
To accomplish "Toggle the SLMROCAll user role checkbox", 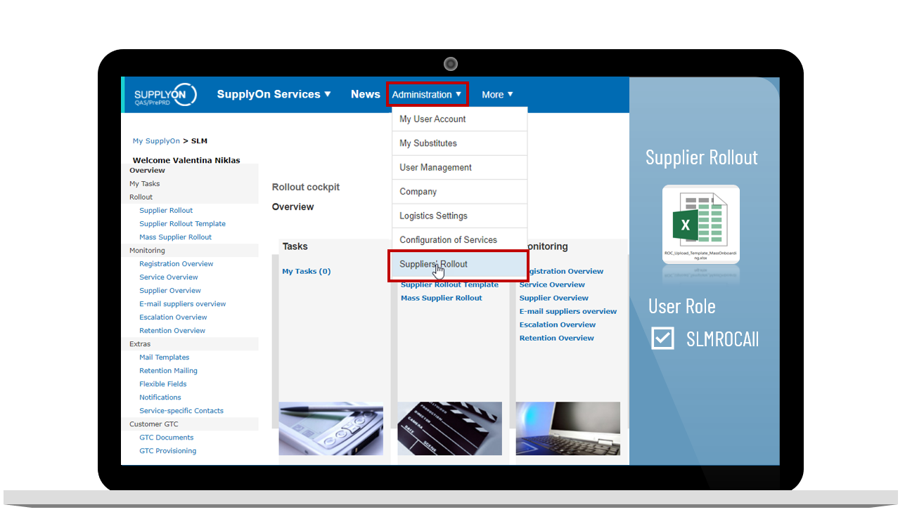I will click(662, 339).
